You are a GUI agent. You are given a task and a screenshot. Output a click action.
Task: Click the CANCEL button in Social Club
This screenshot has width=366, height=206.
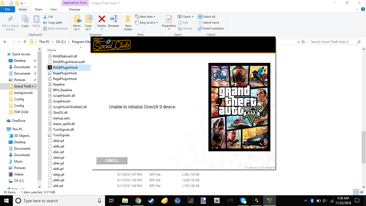[x=112, y=160]
